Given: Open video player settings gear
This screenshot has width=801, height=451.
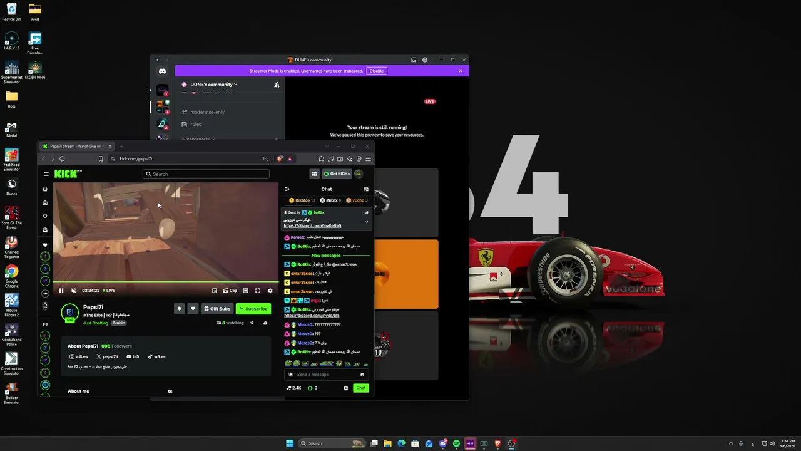Looking at the screenshot, I should (270, 291).
